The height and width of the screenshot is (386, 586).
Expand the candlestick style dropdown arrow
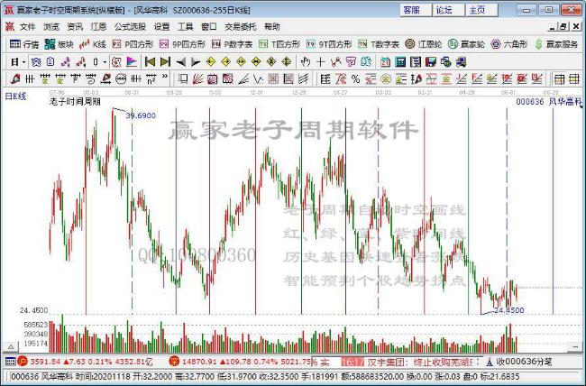tap(105, 62)
